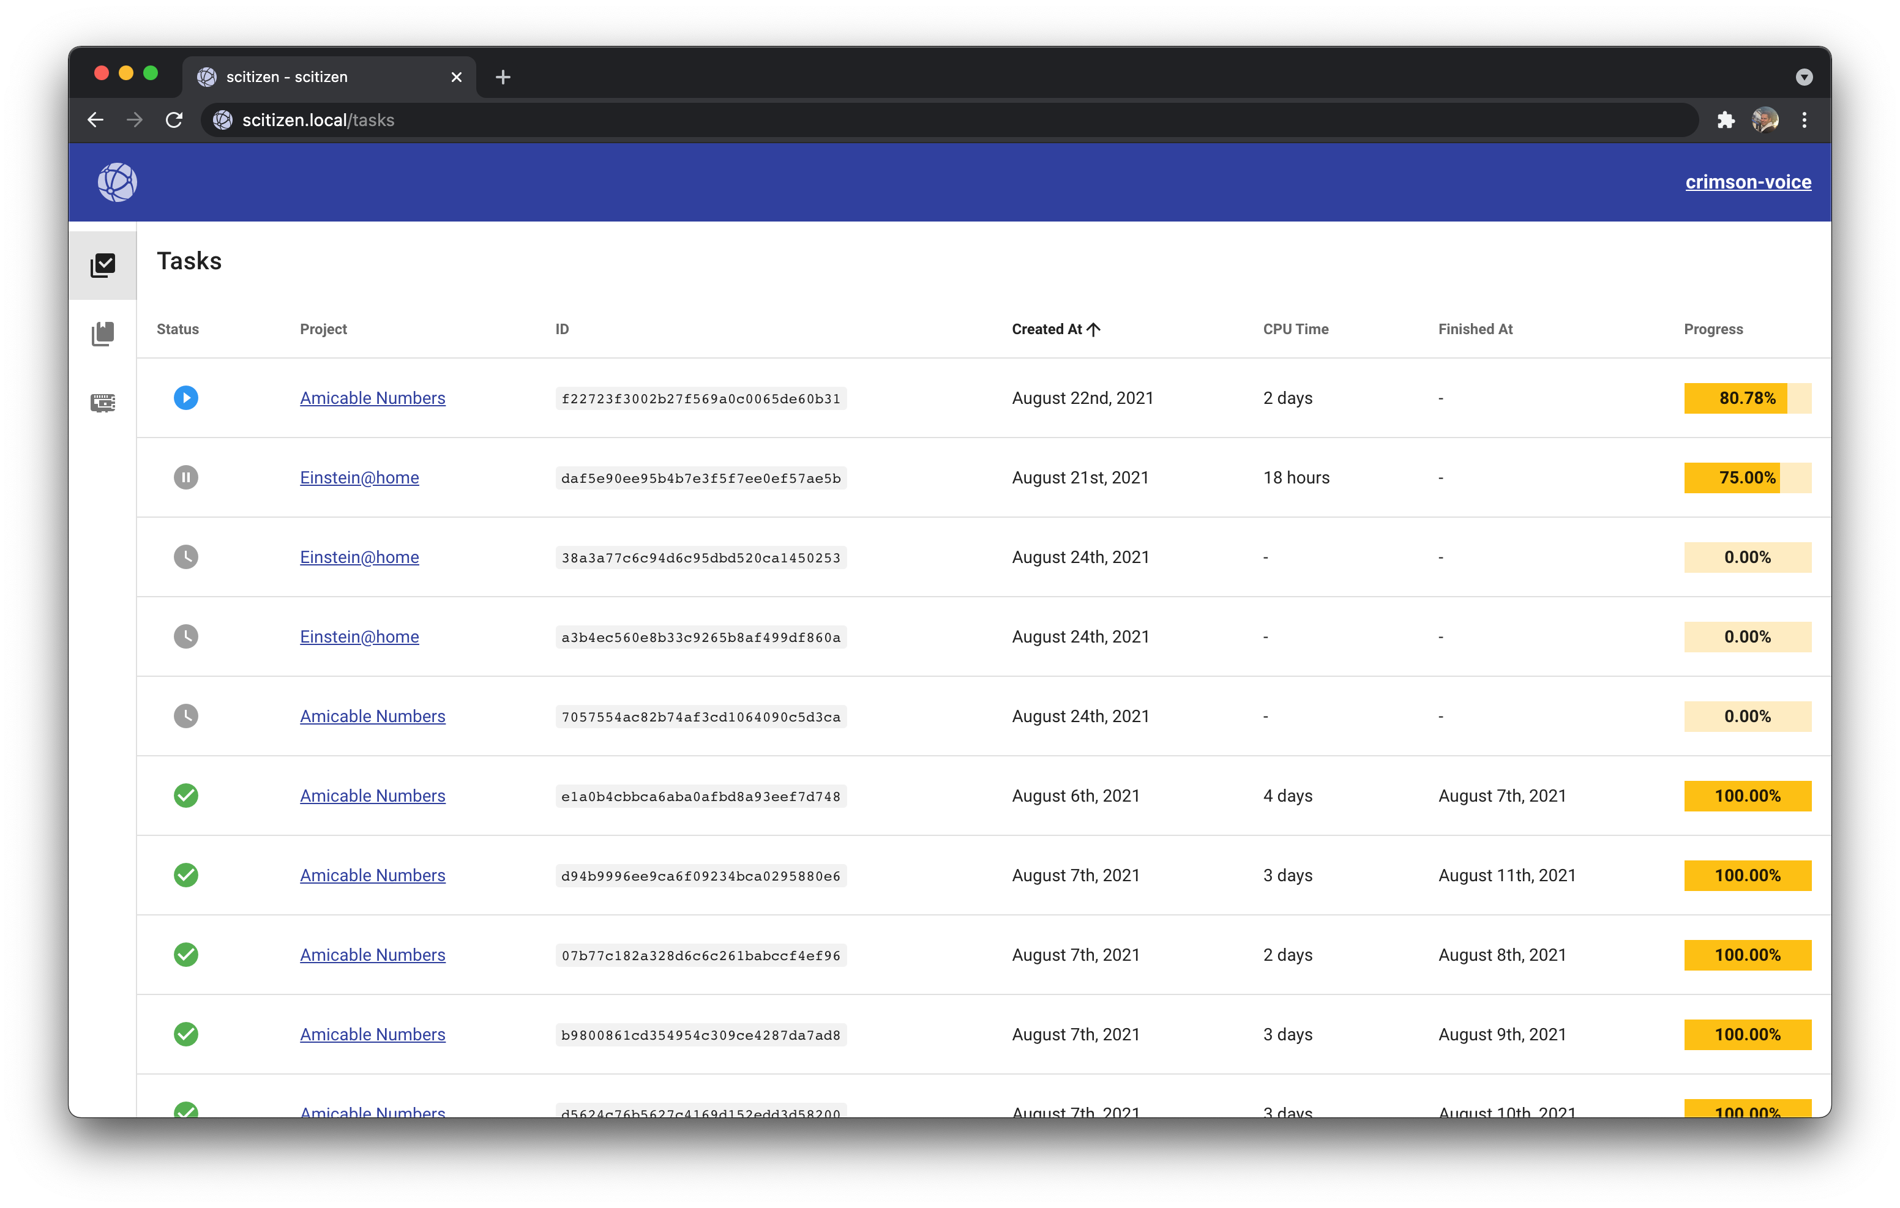Open the crimson-voice user link
This screenshot has height=1208, width=1900.
pyautogui.click(x=1748, y=182)
